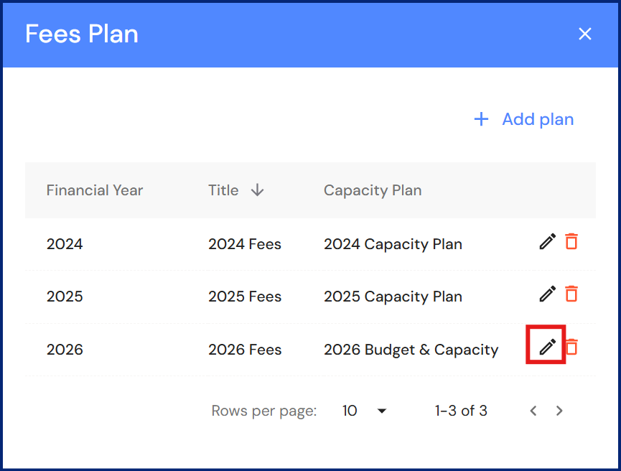Sort by Capacity Plan column
The image size is (621, 471).
point(373,190)
